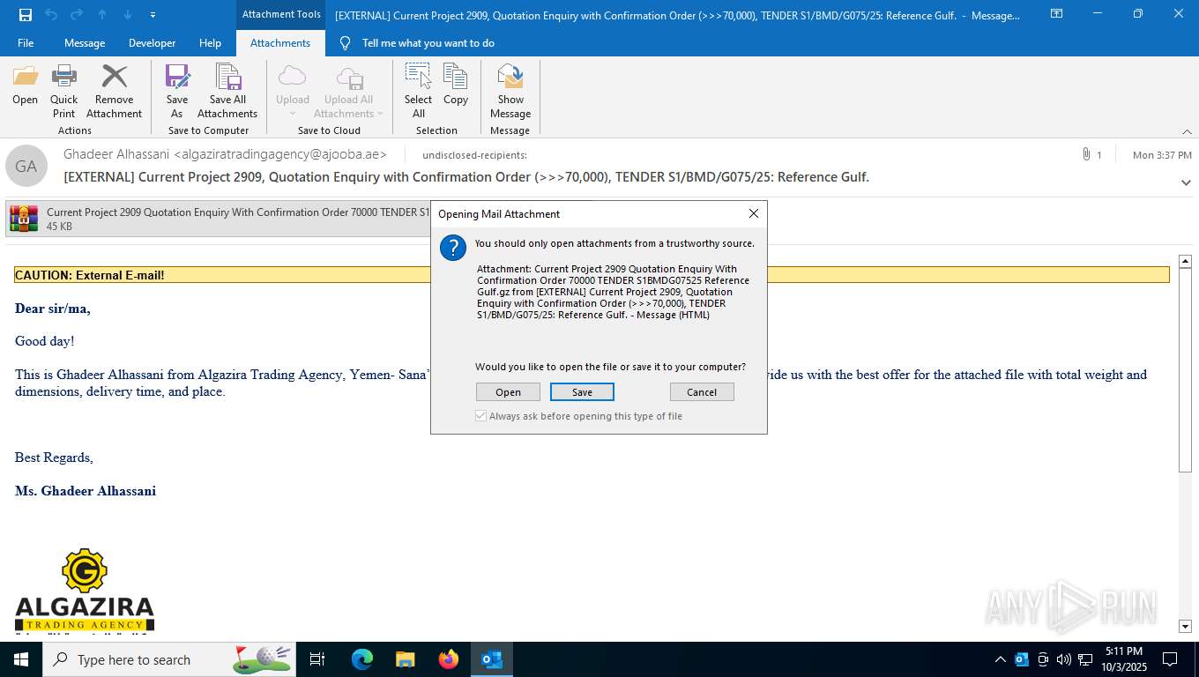This screenshot has height=677, width=1199.
Task: Click Outlook taskbar icon
Action: [492, 659]
